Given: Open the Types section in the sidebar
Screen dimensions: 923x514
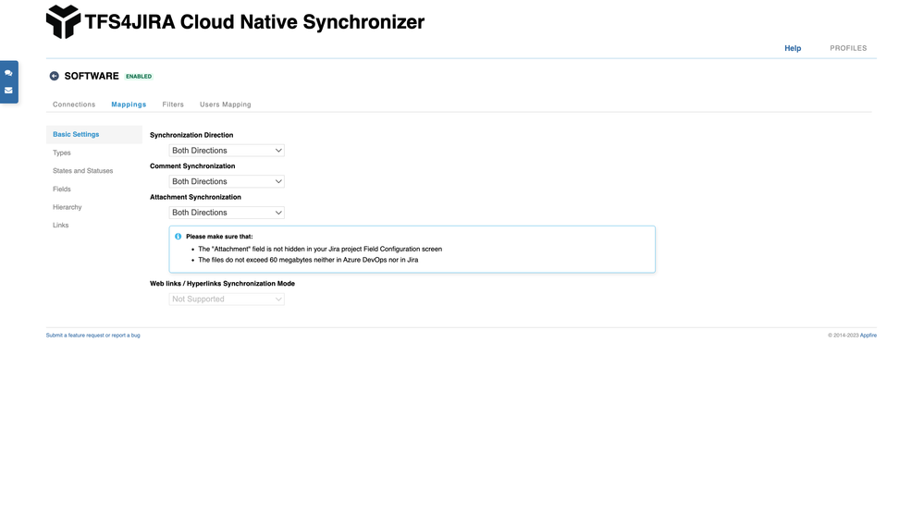Looking at the screenshot, I should pyautogui.click(x=62, y=153).
